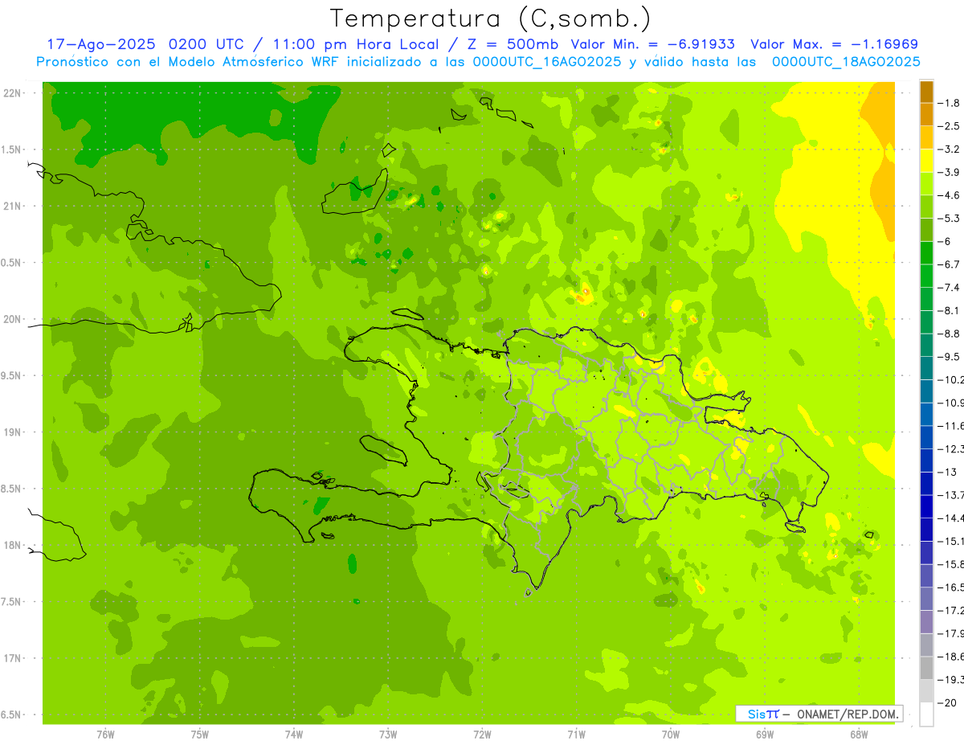Select the 75W longitude axis label
Viewport: 964px width, 745px height.
pos(200,734)
